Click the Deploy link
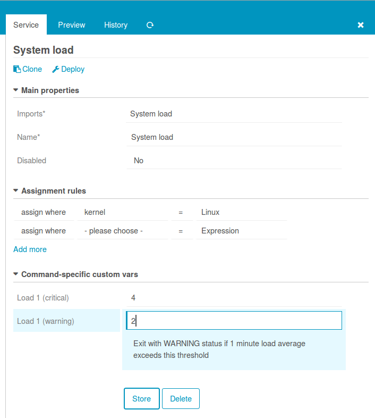Viewport: 375px width, 418px height. 68,69
